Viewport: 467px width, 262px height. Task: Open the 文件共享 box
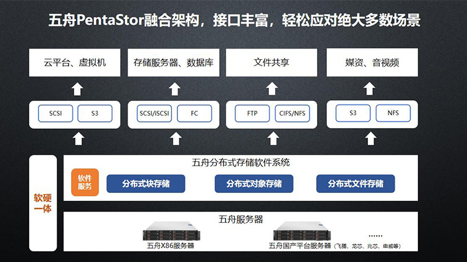pos(271,64)
